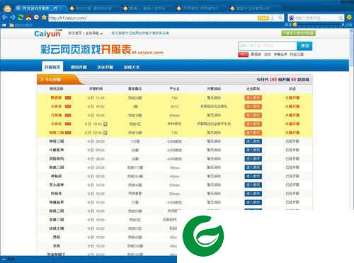This screenshot has height=263, width=354.
Task: Open the 神将三国 game name in 09:00 row
Action: pyautogui.click(x=57, y=141)
